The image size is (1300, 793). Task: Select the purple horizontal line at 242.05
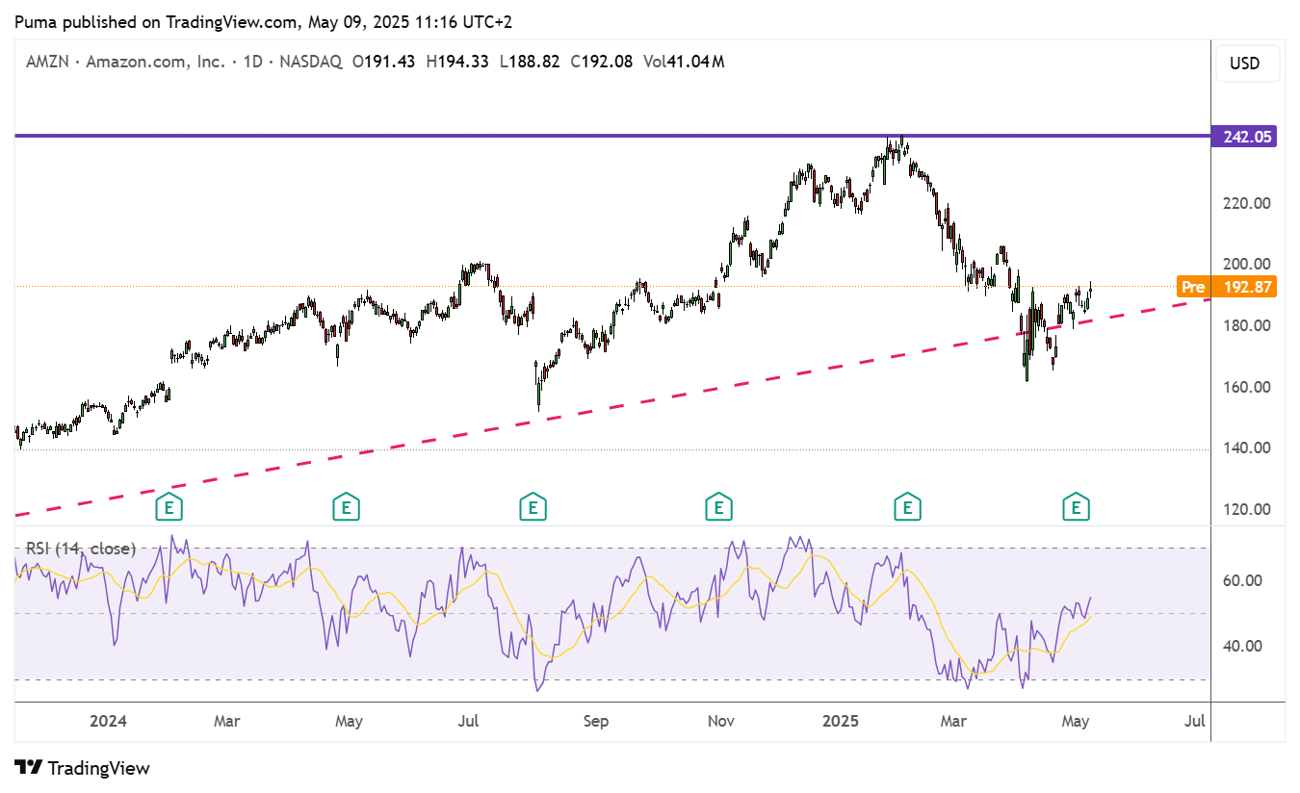pyautogui.click(x=612, y=136)
